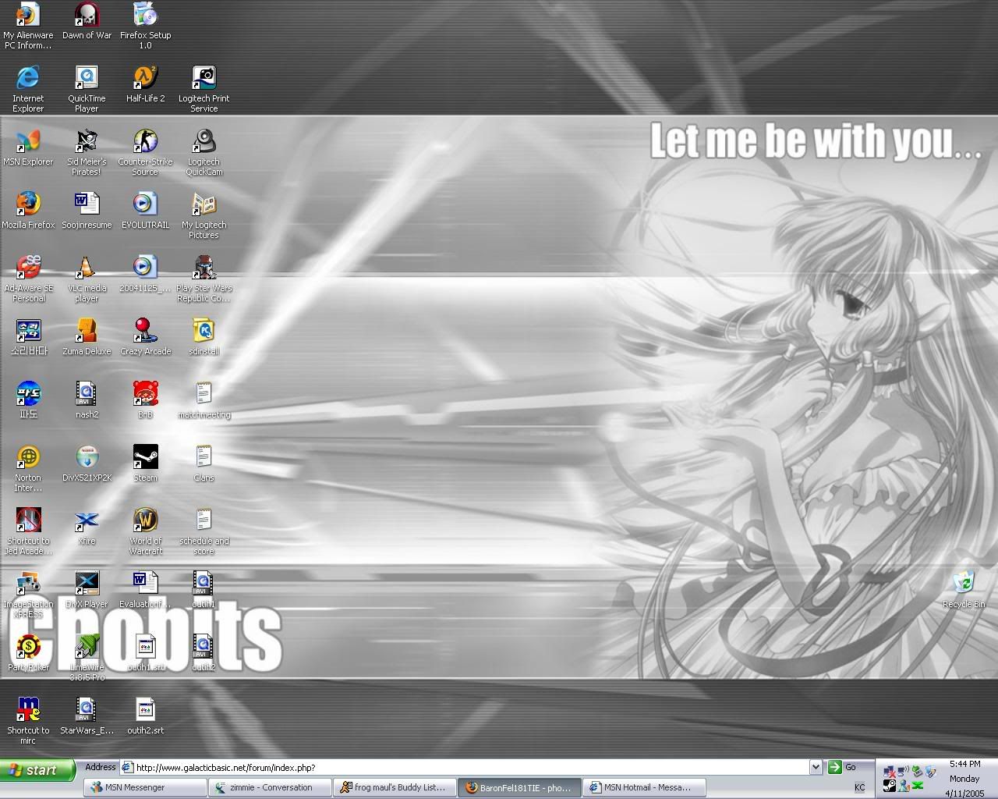
Task: Open the Recycle Bin
Action: pos(963,584)
